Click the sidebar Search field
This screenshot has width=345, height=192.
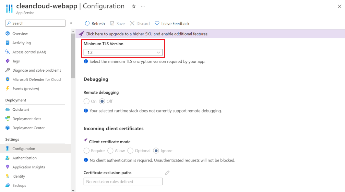[35, 23]
